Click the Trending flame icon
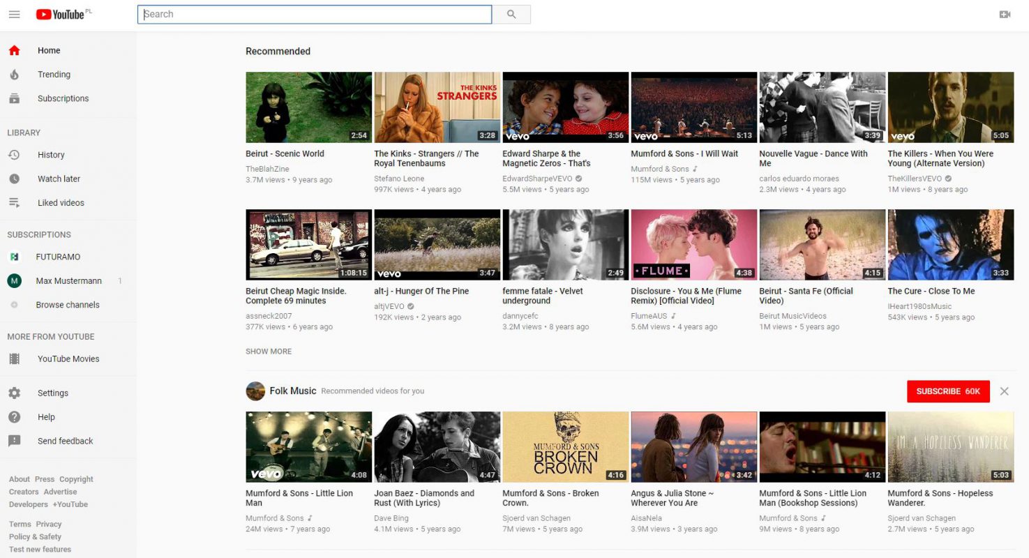This screenshot has height=558, width=1029. pos(14,75)
